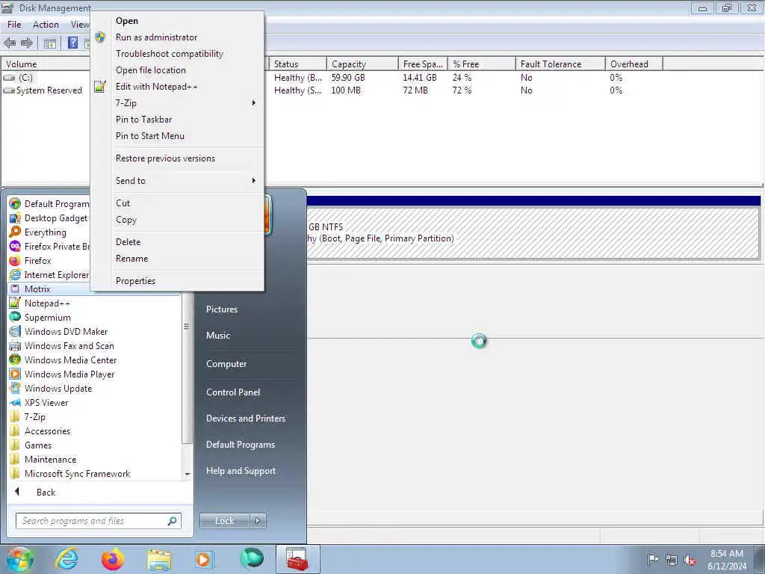Open Supermium from the taskbar
The image size is (765, 574).
tap(252, 559)
